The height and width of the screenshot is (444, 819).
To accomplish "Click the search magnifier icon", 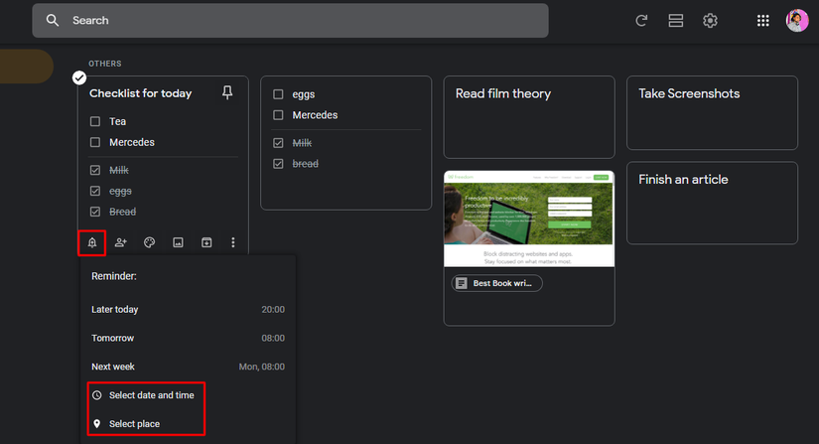I will [x=53, y=21].
